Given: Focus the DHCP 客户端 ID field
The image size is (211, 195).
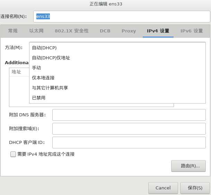Looking at the screenshot, I should 129,143.
